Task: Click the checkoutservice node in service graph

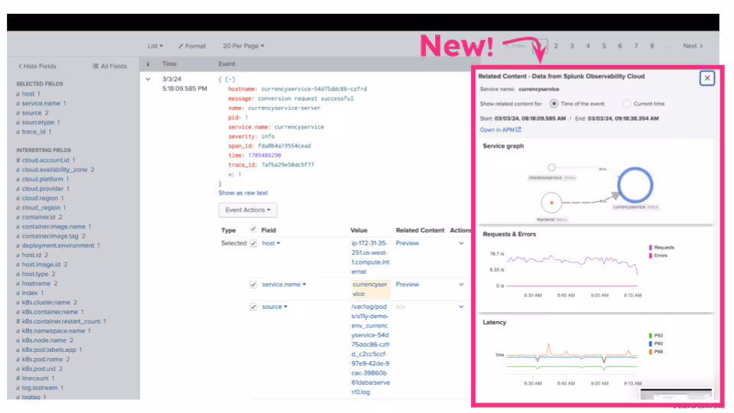Action: click(x=551, y=167)
